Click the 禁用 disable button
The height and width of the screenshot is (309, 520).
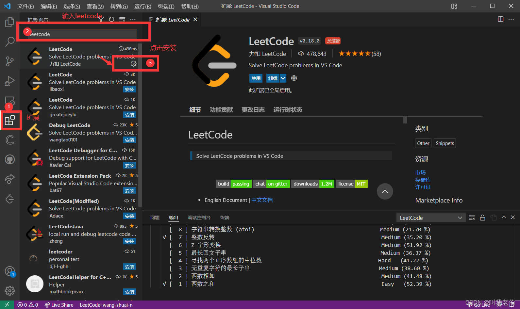click(256, 78)
